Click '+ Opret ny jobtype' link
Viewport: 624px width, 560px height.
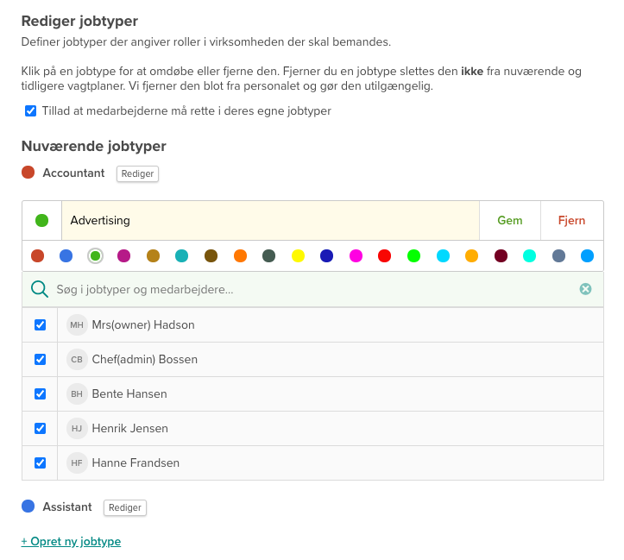(71, 542)
